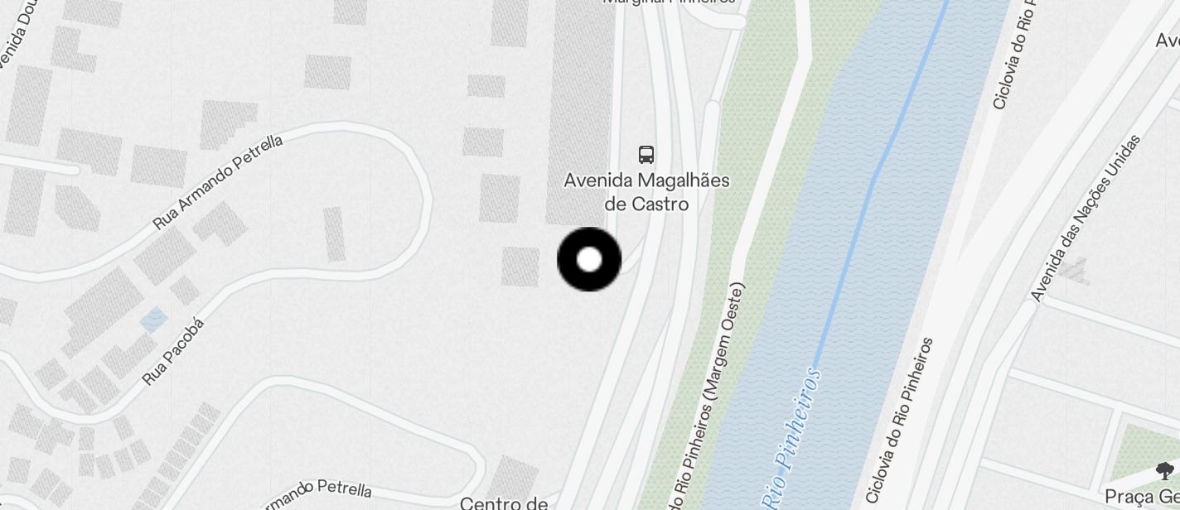Select the Rua Pacobá street label
1180x510 pixels.
click(173, 351)
